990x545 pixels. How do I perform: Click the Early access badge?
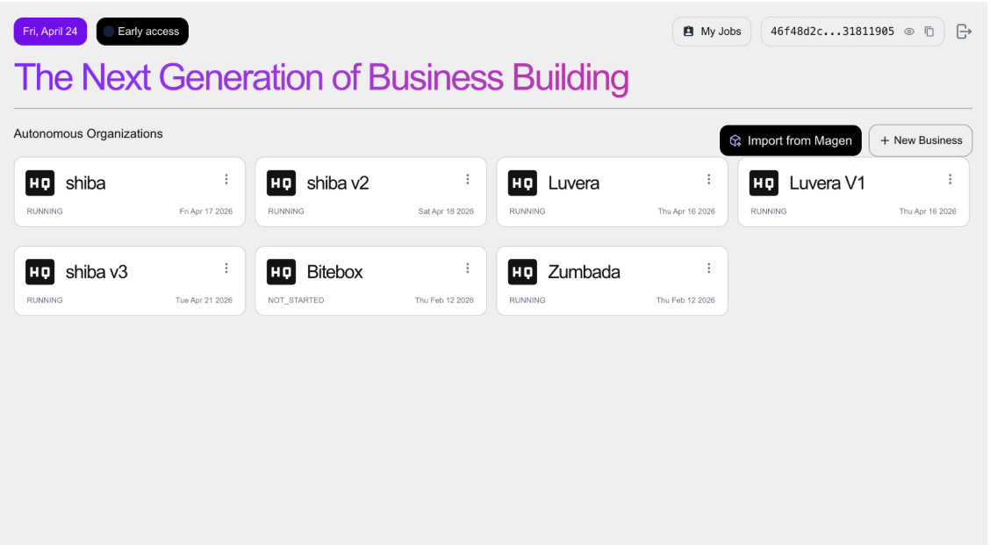(142, 32)
